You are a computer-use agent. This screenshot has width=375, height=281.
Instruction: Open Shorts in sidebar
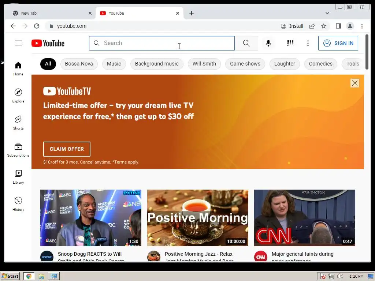18,123
